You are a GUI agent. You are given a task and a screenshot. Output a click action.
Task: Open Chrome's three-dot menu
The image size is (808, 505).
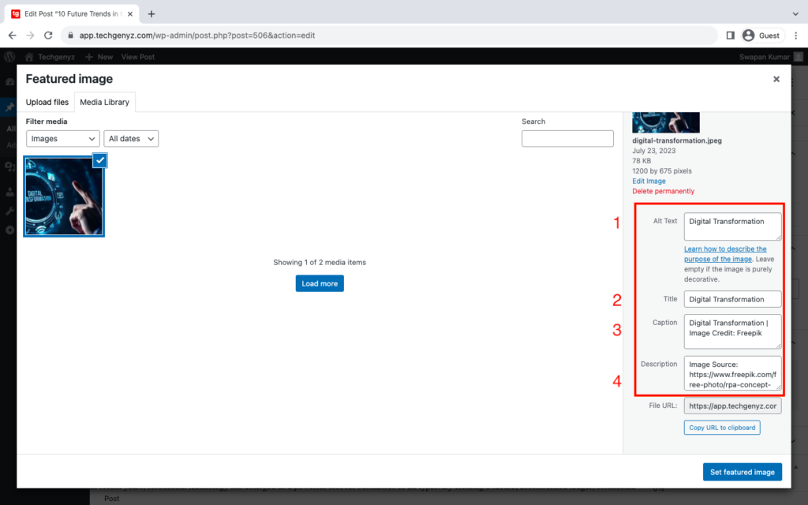click(796, 36)
